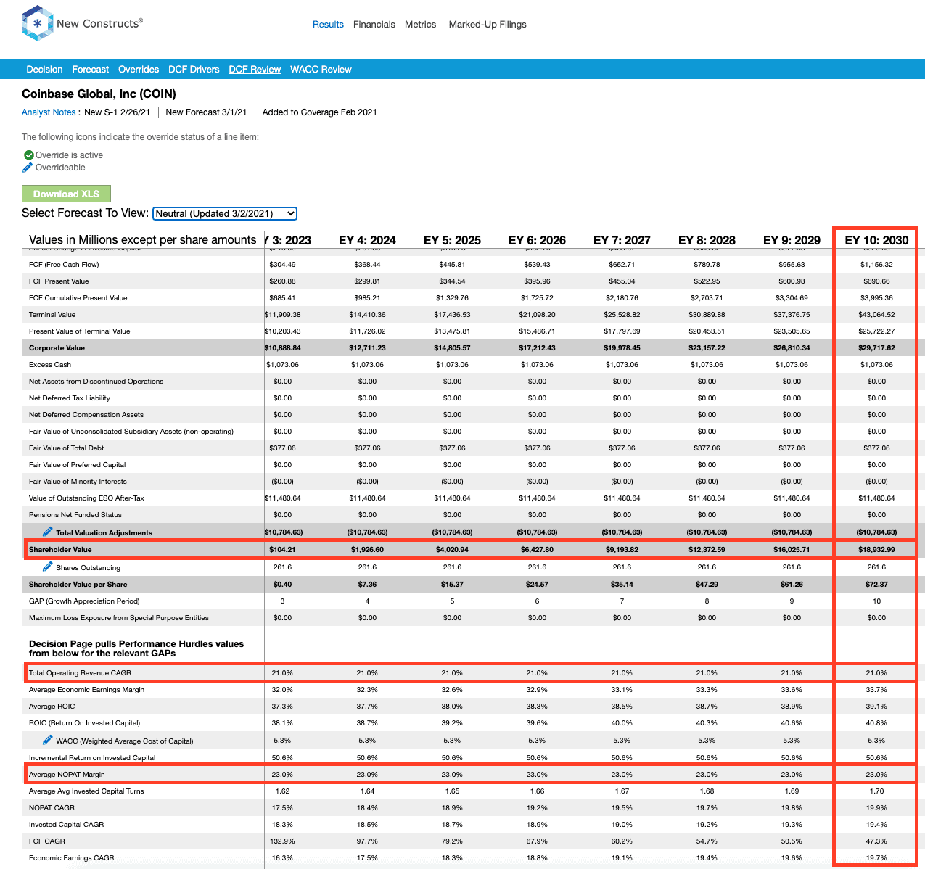This screenshot has width=925, height=869.
Task: Click Incremental Return on Invested Capital label
Action: [x=92, y=758]
